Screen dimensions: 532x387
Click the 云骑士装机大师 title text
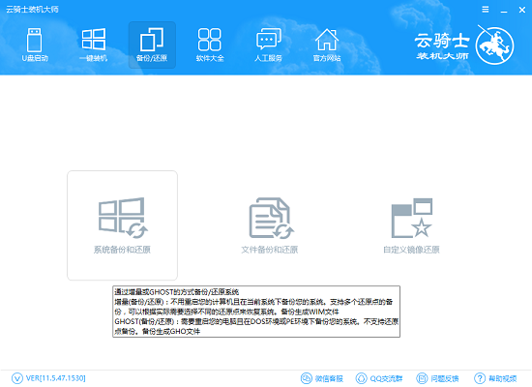coord(32,10)
